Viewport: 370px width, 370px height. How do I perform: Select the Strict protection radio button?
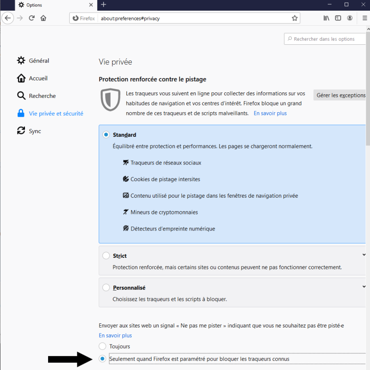[x=106, y=255]
